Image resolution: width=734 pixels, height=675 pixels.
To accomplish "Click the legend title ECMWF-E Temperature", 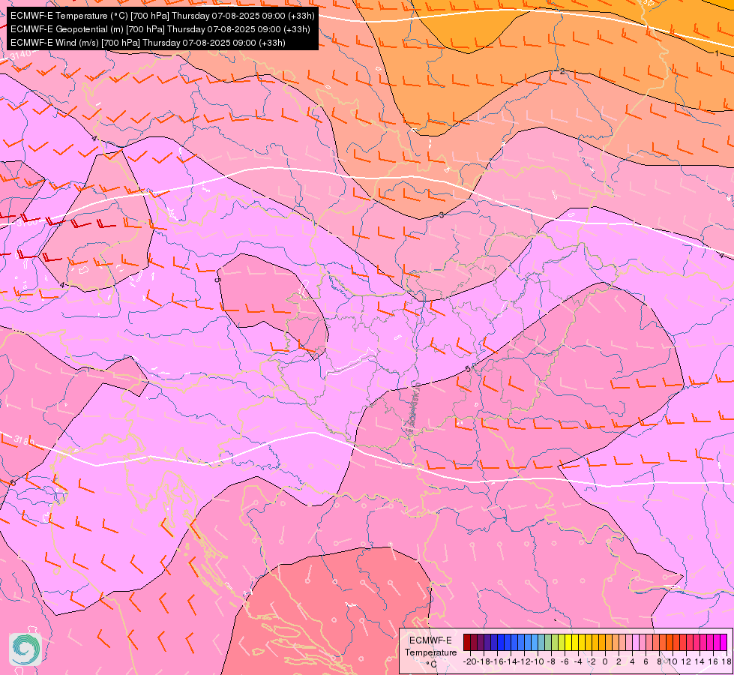I will click(x=431, y=646).
